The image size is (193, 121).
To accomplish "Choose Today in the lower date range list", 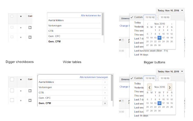I will click(138, 83).
